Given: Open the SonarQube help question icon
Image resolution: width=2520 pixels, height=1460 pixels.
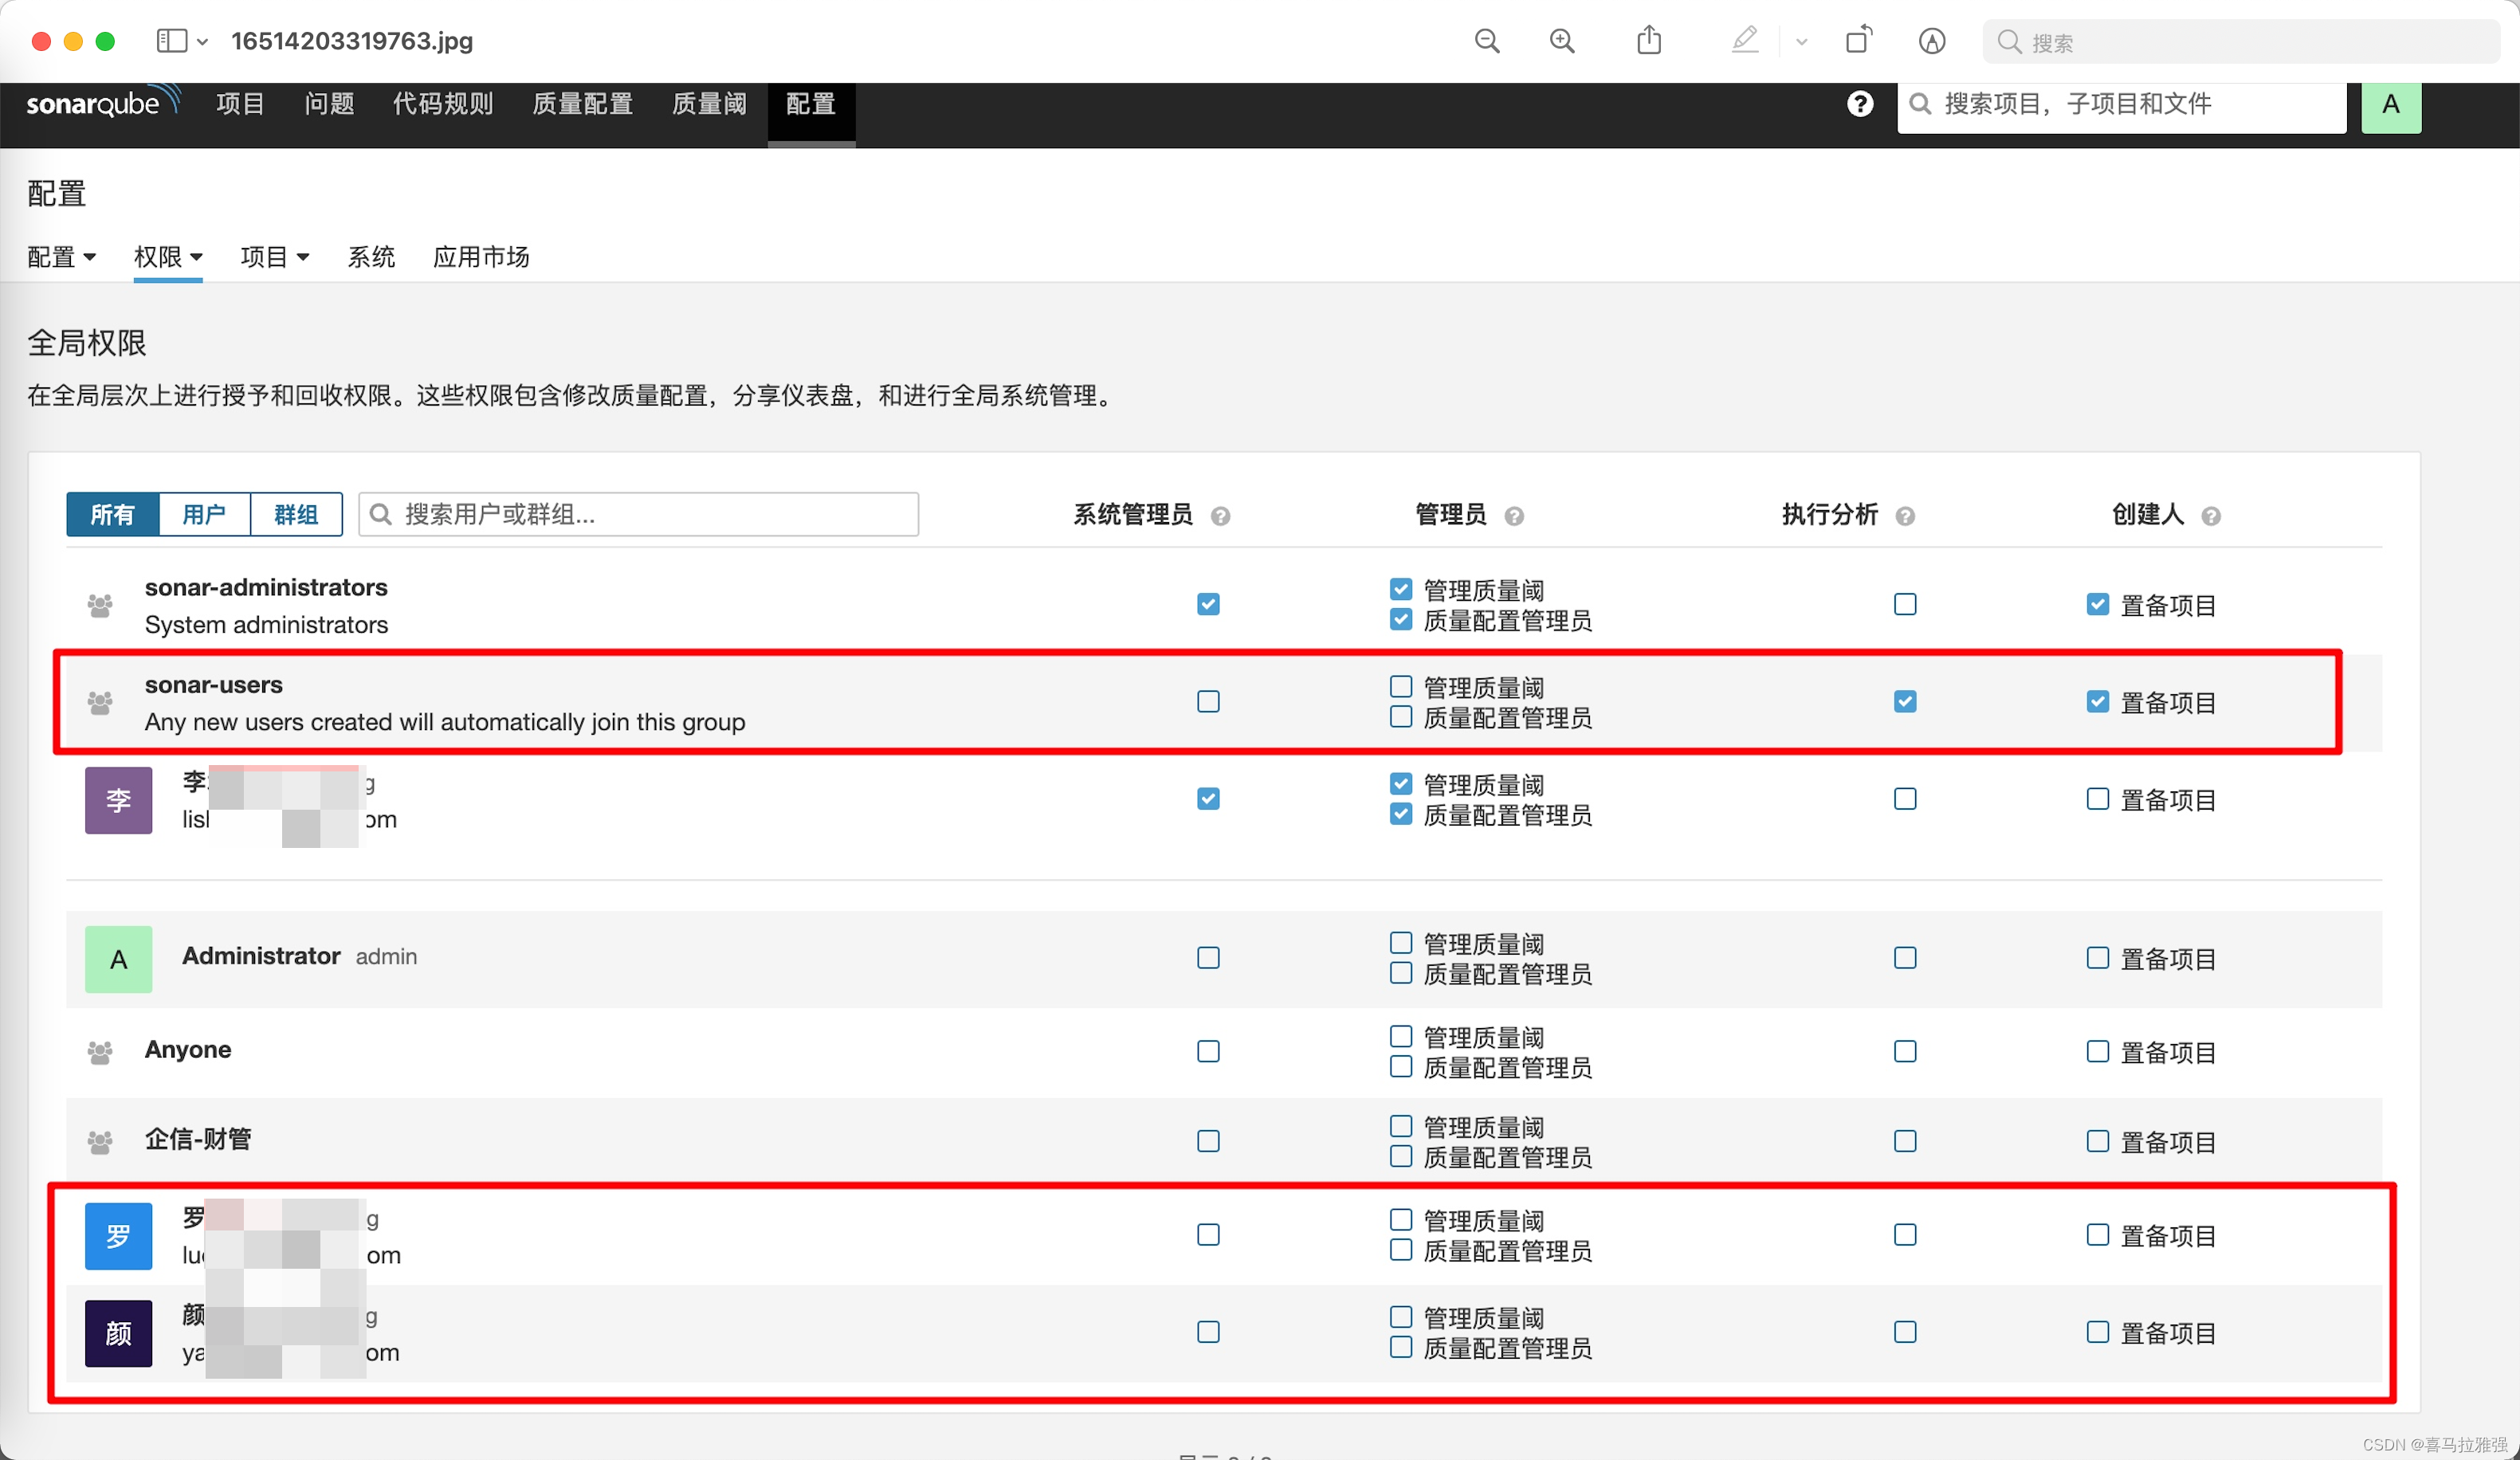Looking at the screenshot, I should [x=1860, y=104].
